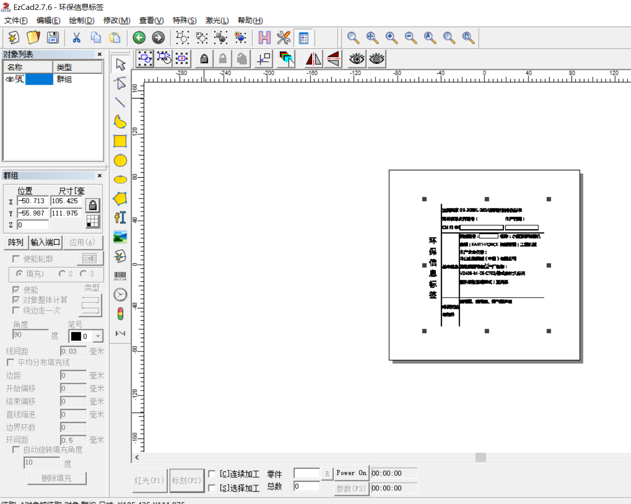Pick the rectangle drawing tool
This screenshot has width=631, height=504.
click(x=120, y=141)
